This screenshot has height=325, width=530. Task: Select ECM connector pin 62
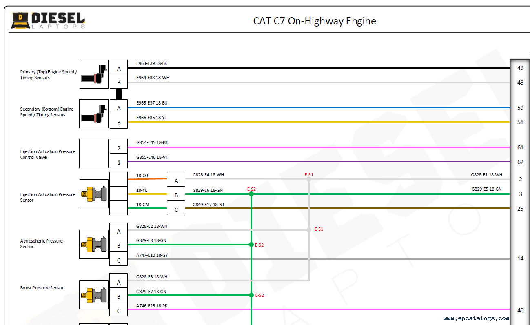(x=520, y=162)
